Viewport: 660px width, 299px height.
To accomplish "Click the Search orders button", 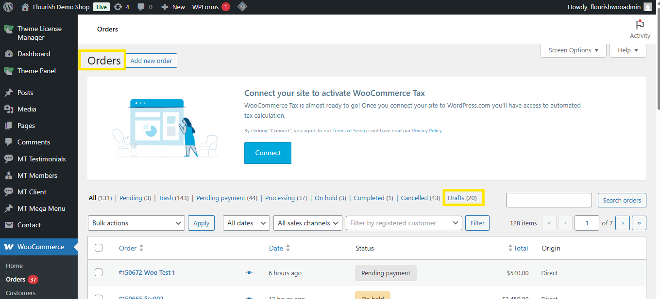I will click(x=622, y=200).
